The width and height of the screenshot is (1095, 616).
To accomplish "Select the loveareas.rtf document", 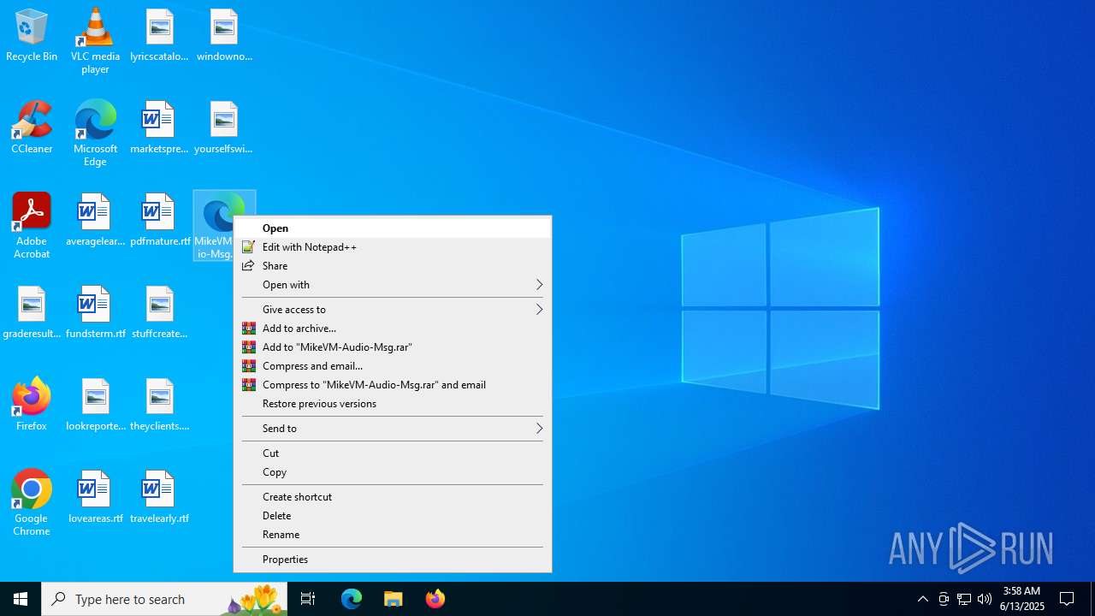I will tap(95, 498).
